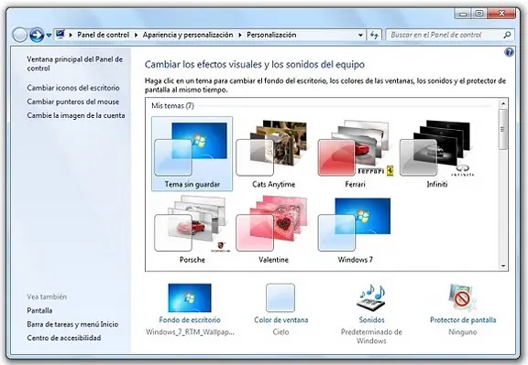The width and height of the screenshot is (528, 365).
Task: Click the Cielo color name
Action: point(280,332)
